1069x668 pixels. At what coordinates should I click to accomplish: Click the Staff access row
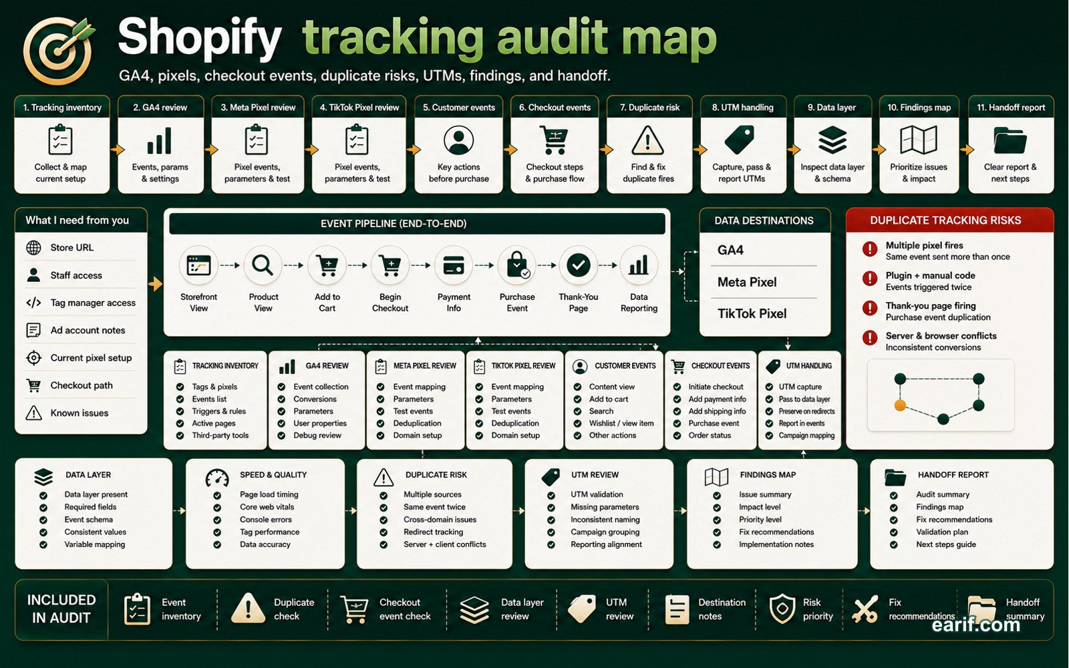(80, 275)
